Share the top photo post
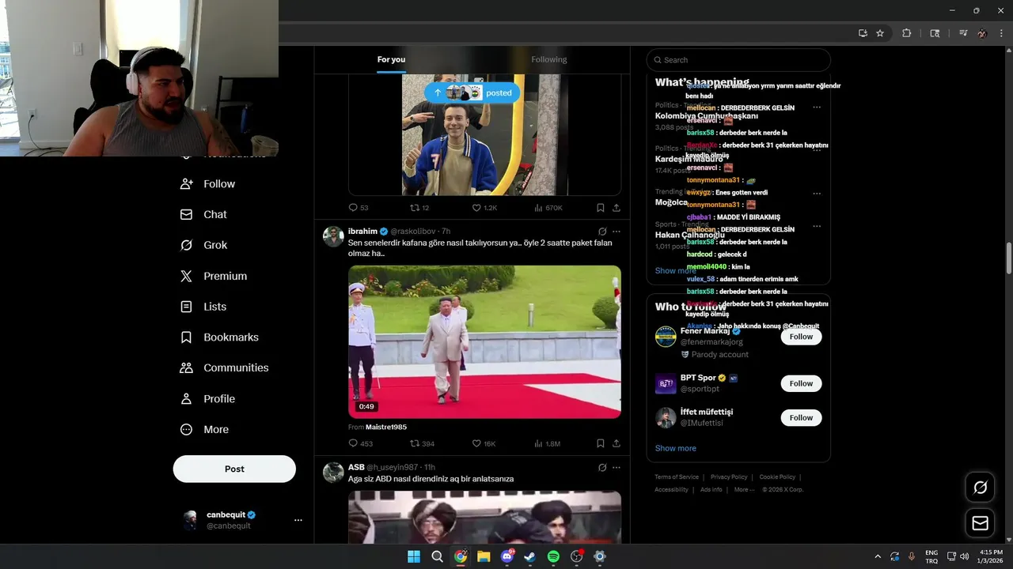Screen dimensions: 1013x569 point(617,208)
